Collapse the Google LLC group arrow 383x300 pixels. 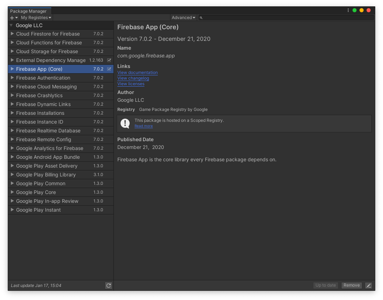pos(11,25)
